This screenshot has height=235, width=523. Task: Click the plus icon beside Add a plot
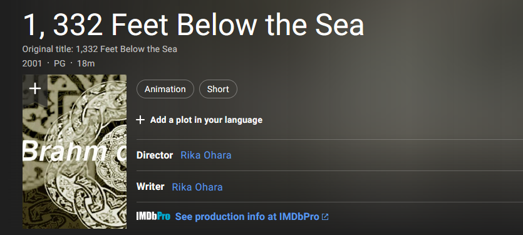(x=140, y=120)
